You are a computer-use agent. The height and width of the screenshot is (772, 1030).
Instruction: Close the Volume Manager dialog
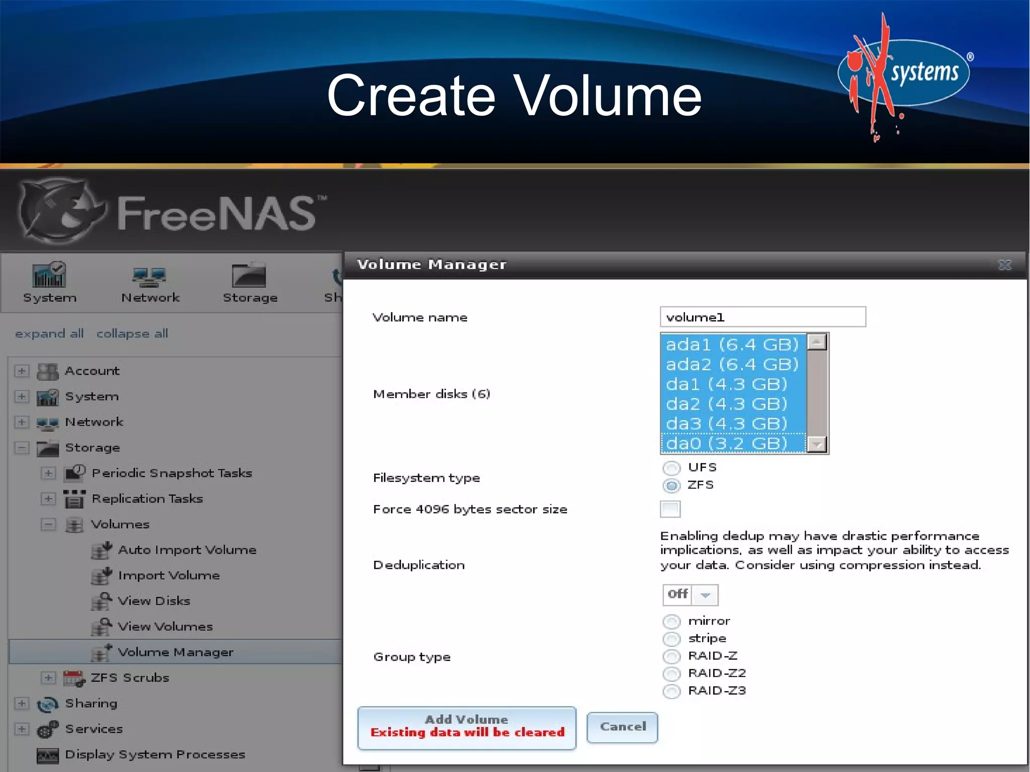(x=1004, y=265)
